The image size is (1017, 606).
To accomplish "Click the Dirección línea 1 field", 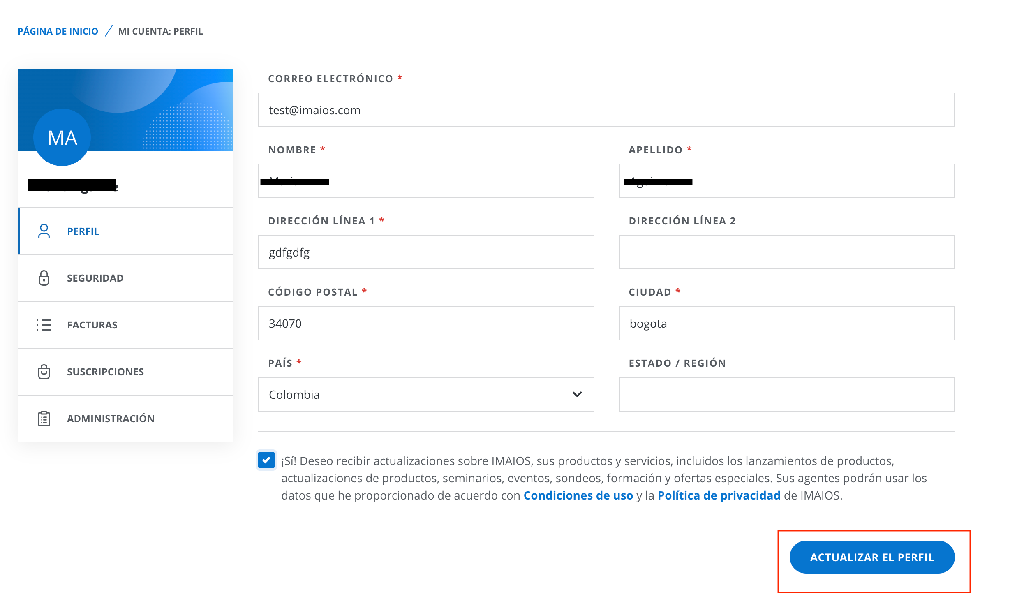I will (426, 252).
